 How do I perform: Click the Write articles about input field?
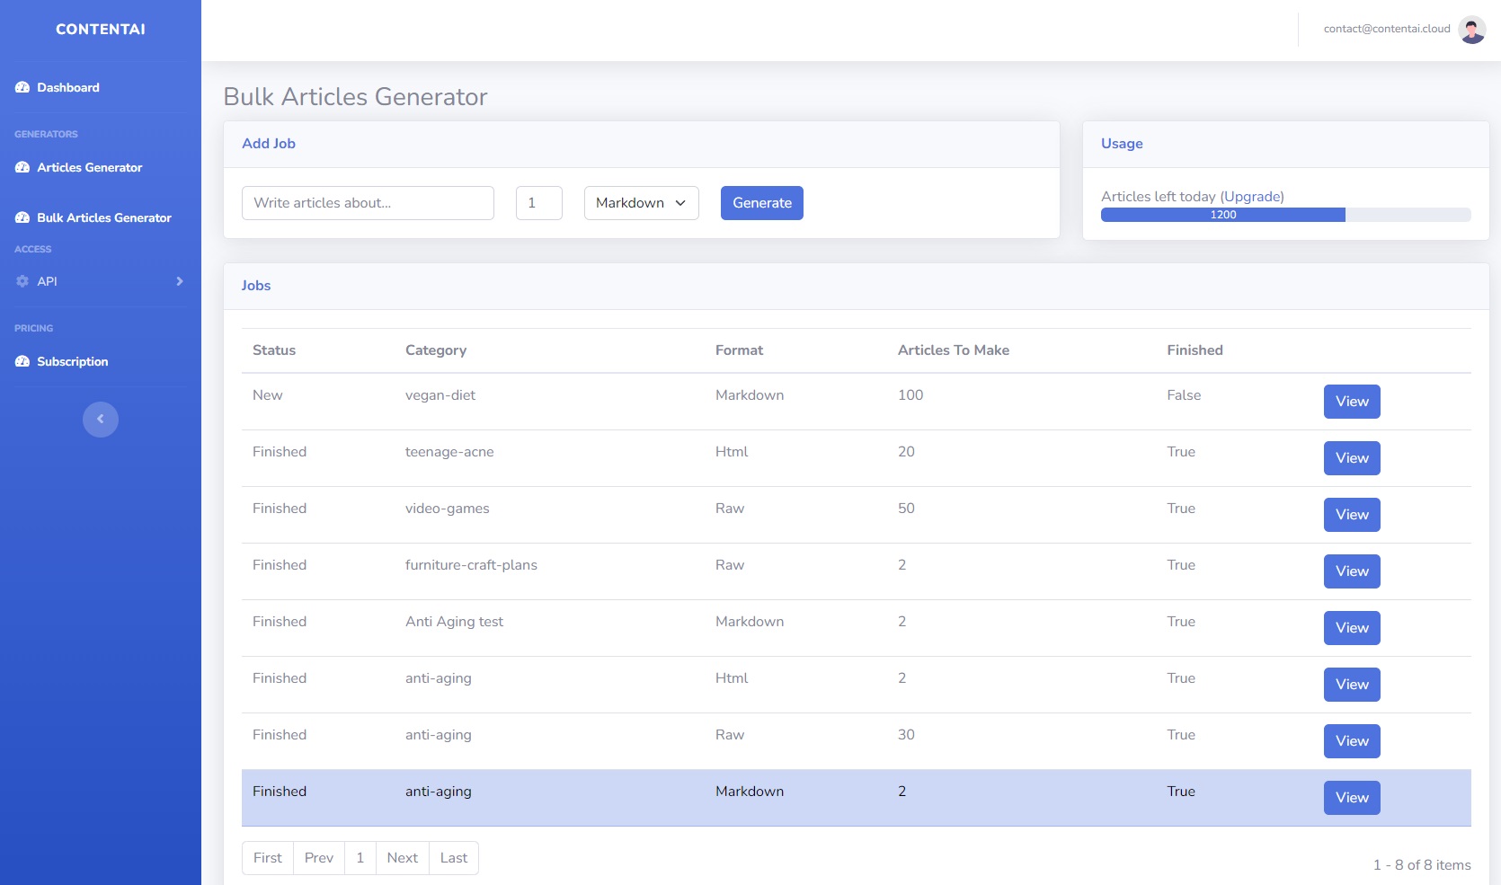(368, 202)
